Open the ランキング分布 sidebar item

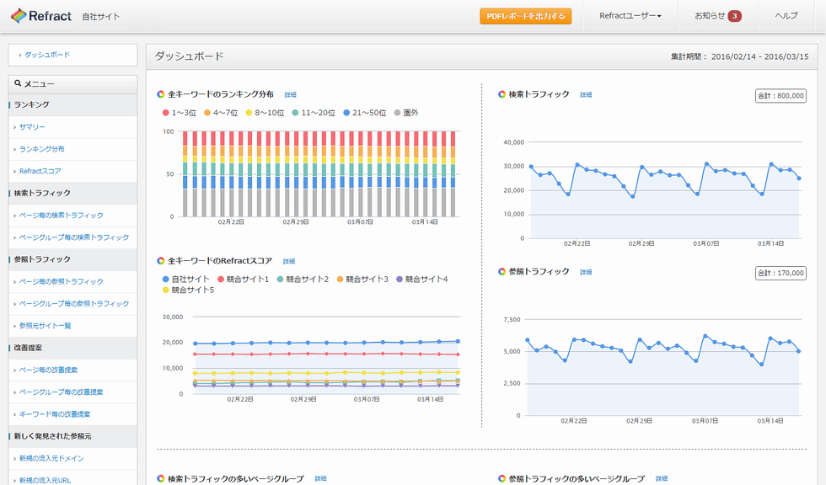point(41,149)
